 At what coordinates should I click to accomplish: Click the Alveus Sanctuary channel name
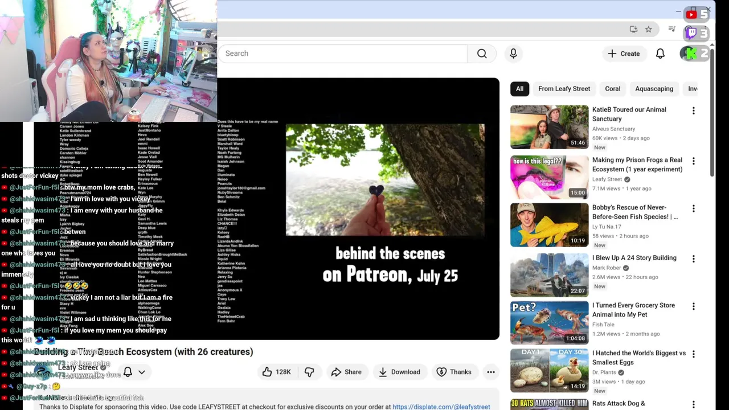613,129
